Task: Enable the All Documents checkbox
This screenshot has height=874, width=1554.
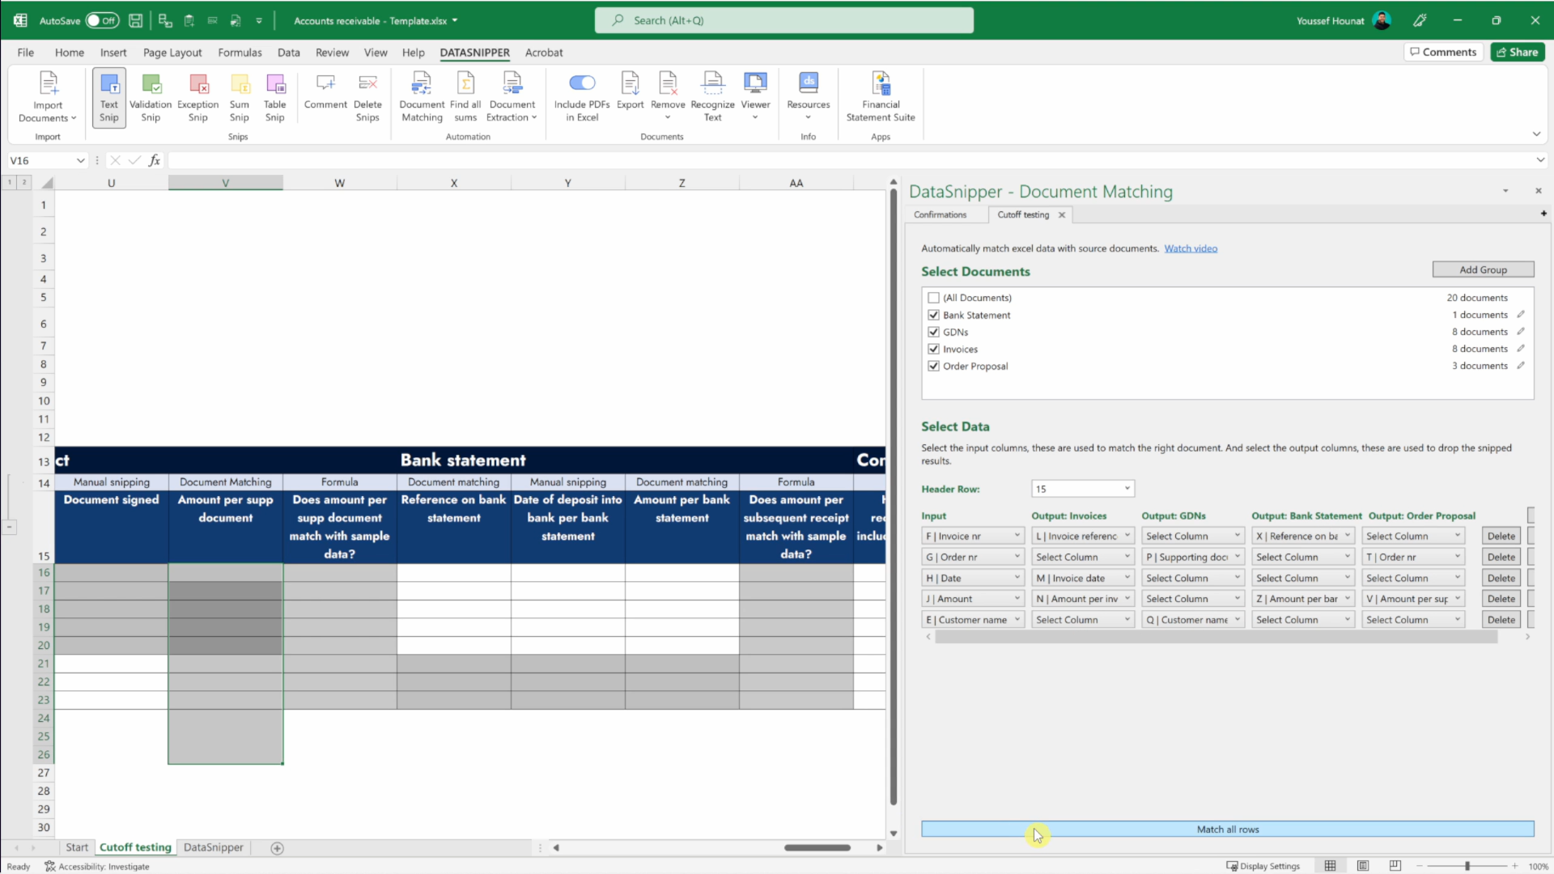Action: pyautogui.click(x=933, y=297)
